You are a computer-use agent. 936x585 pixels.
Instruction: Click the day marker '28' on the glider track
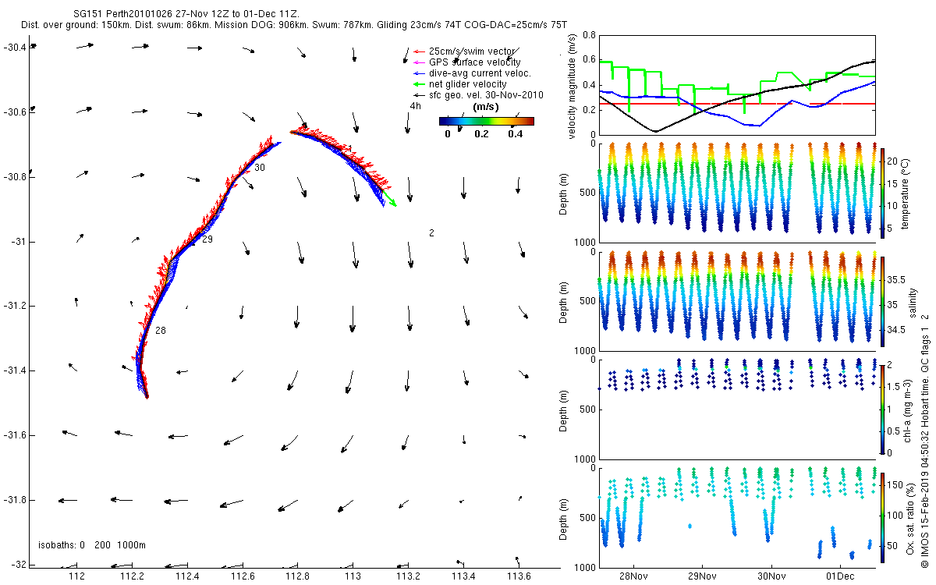coord(160,331)
